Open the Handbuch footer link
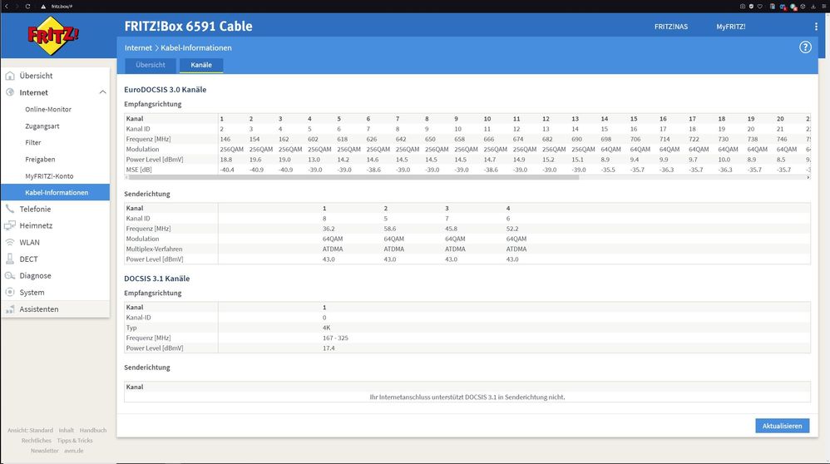Viewport: 830px width, 464px height. tap(93, 430)
